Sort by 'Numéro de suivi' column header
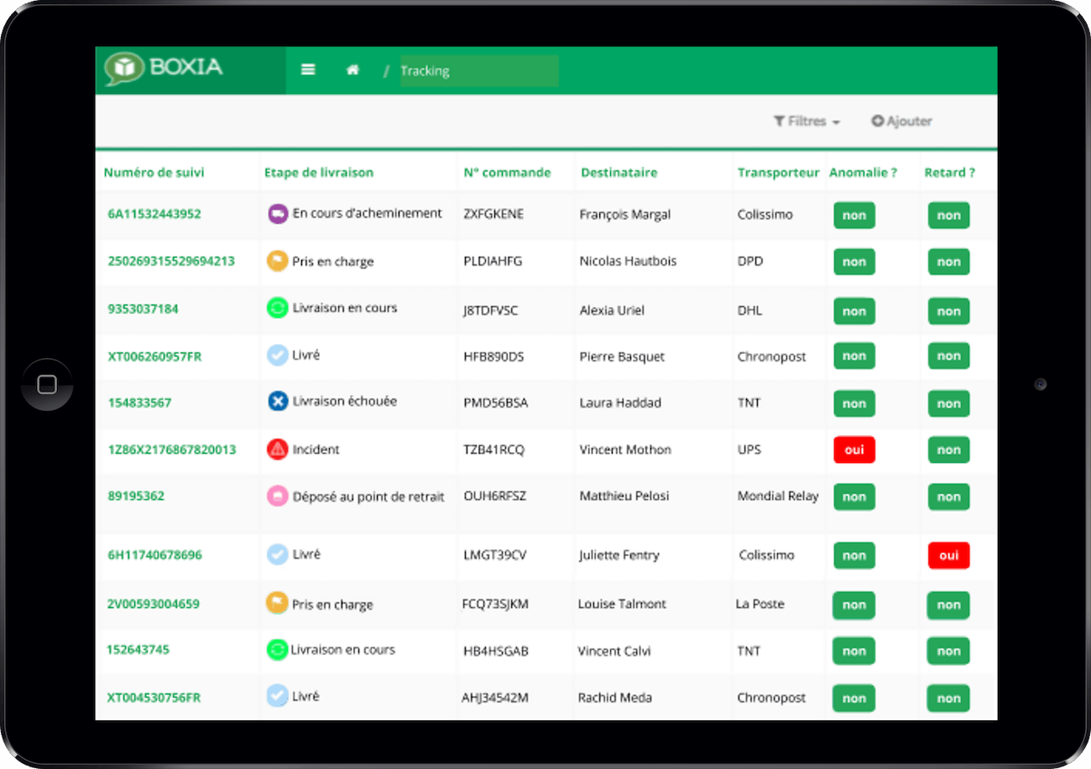 (x=154, y=173)
